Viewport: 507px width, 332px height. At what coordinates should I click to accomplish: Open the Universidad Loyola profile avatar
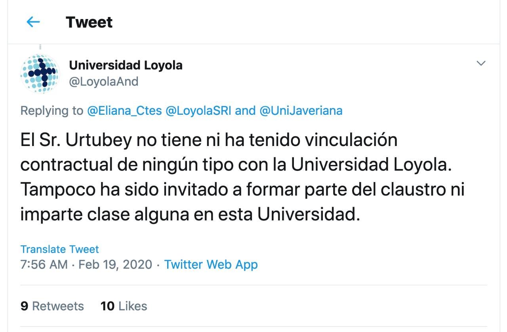coord(40,73)
